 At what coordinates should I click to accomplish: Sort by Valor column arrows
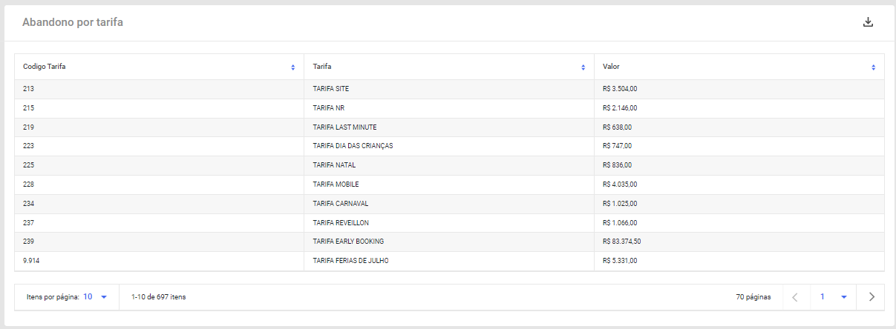[x=873, y=67]
